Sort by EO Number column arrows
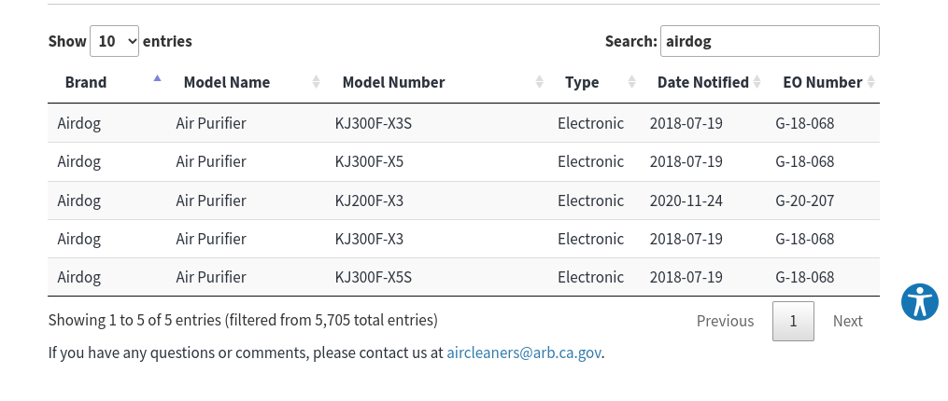The image size is (948, 401). tap(870, 82)
